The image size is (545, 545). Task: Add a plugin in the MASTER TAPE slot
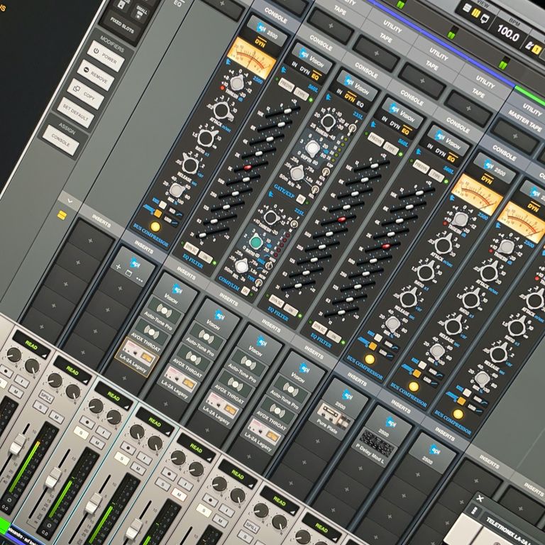[x=514, y=136]
